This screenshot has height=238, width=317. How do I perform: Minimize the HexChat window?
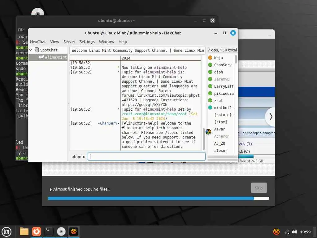(x=216, y=33)
